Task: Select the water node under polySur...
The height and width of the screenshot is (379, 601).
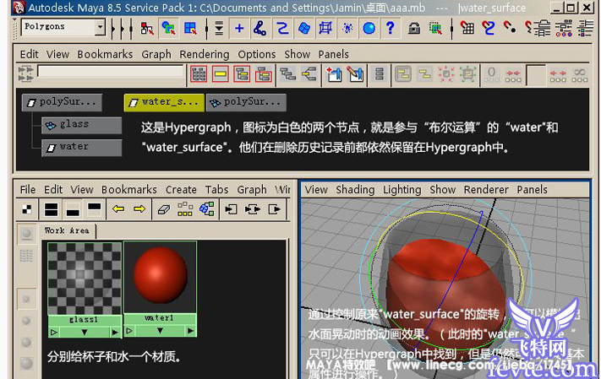Action: pos(82,148)
